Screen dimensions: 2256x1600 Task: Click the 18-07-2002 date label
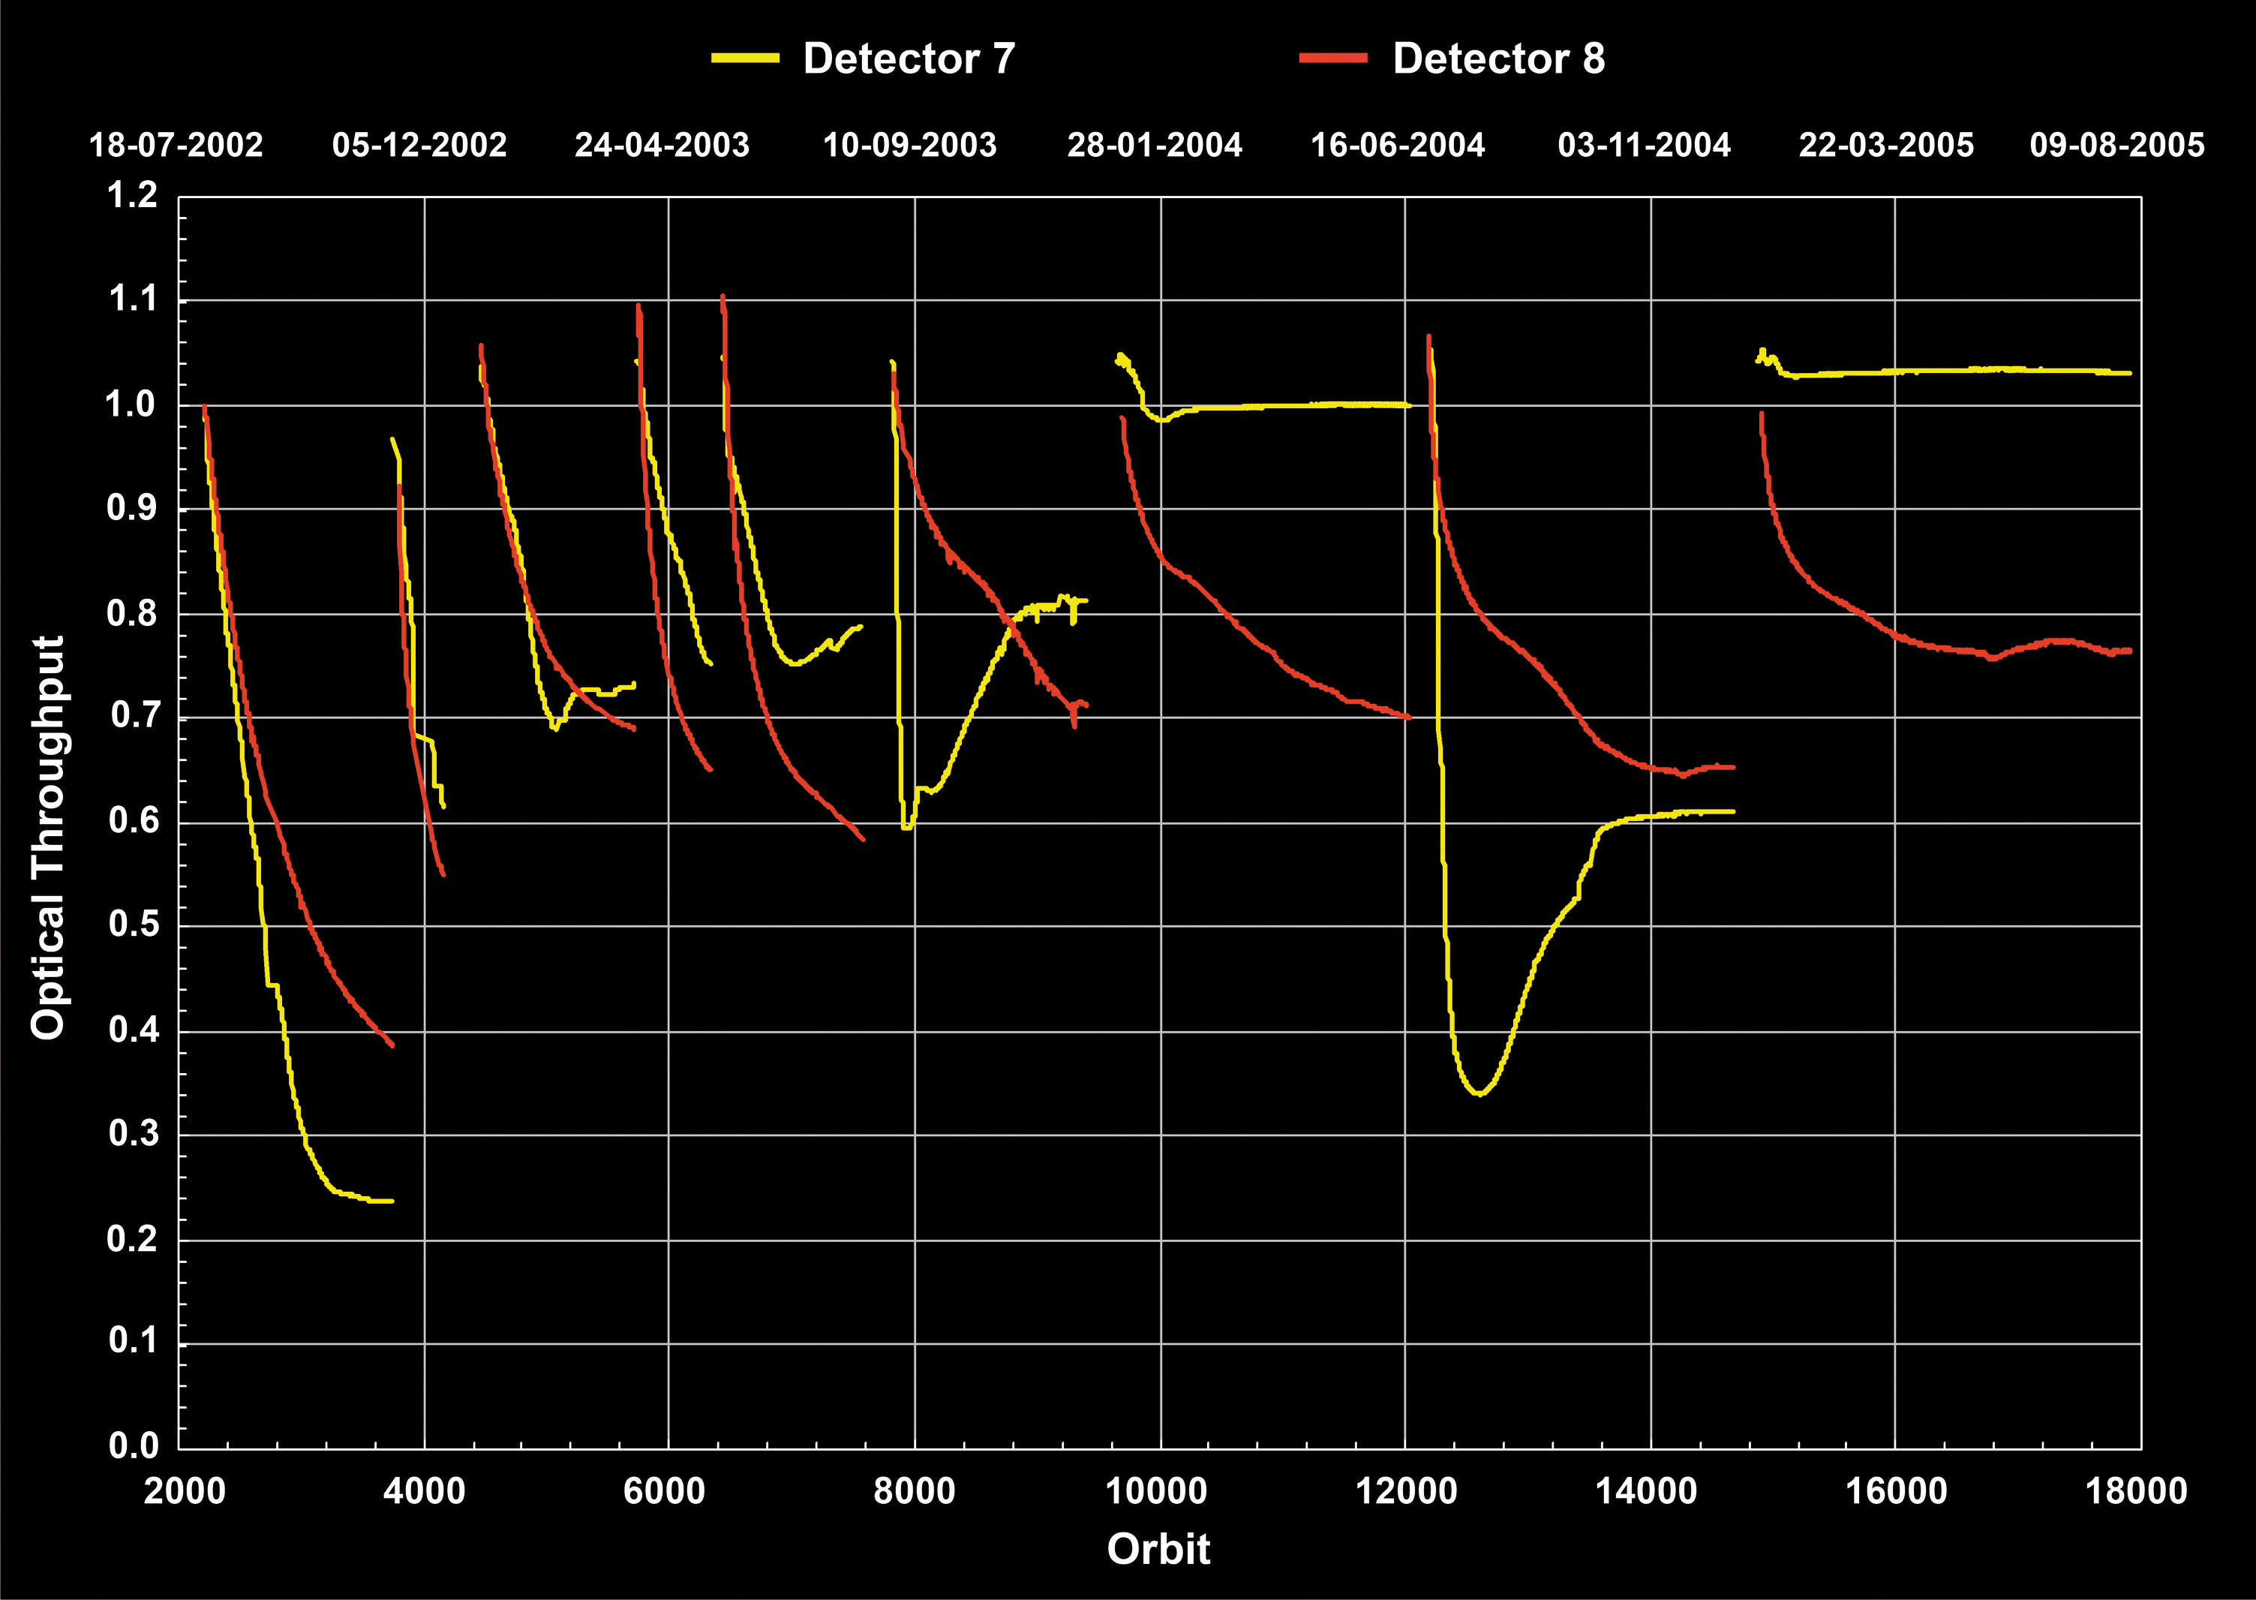(x=176, y=146)
